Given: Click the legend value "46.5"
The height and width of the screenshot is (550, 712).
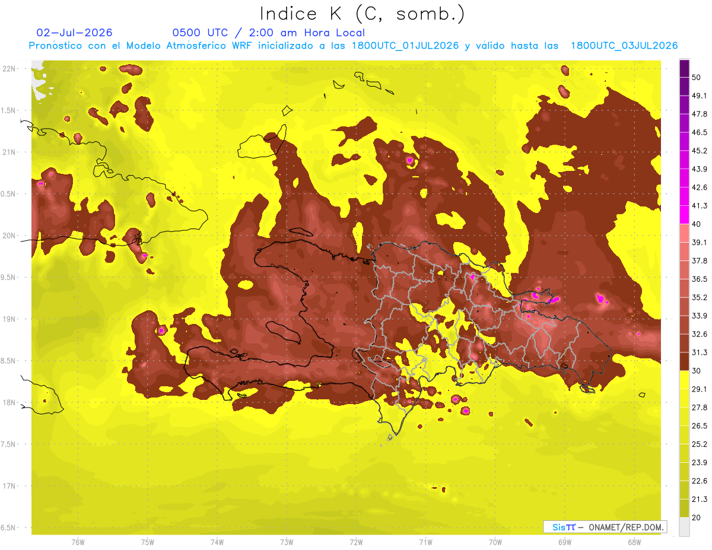Looking at the screenshot, I should pyautogui.click(x=700, y=133).
